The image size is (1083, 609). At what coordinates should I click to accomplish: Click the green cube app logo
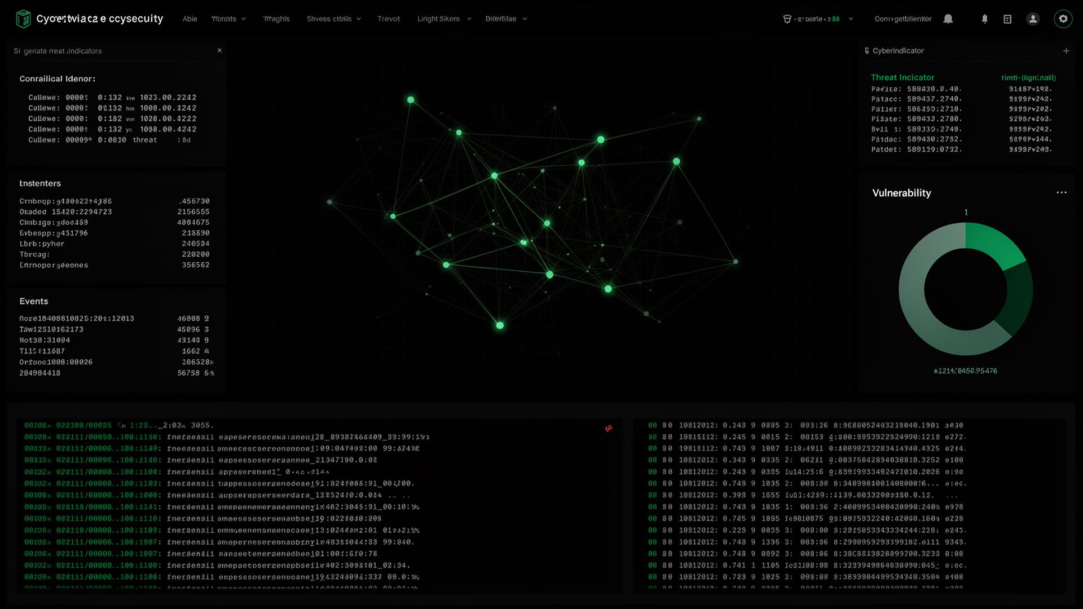[x=23, y=19]
